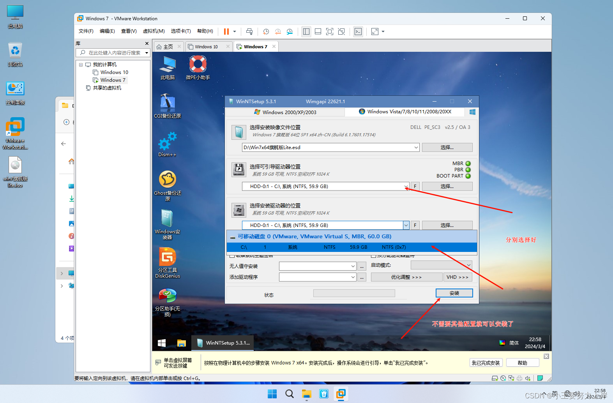Open host taskbar search icon
The height and width of the screenshot is (403, 613).
pyautogui.click(x=290, y=394)
